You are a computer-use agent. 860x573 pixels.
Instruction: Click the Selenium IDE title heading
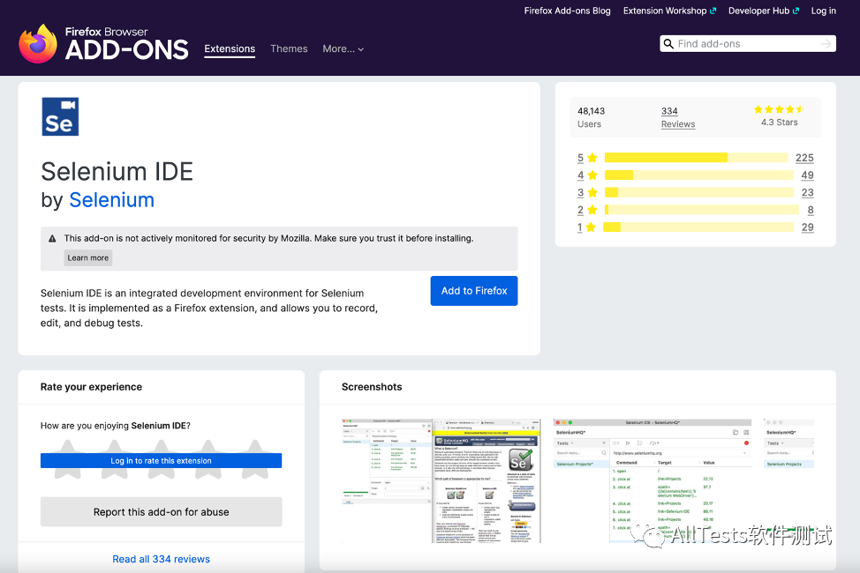click(117, 172)
